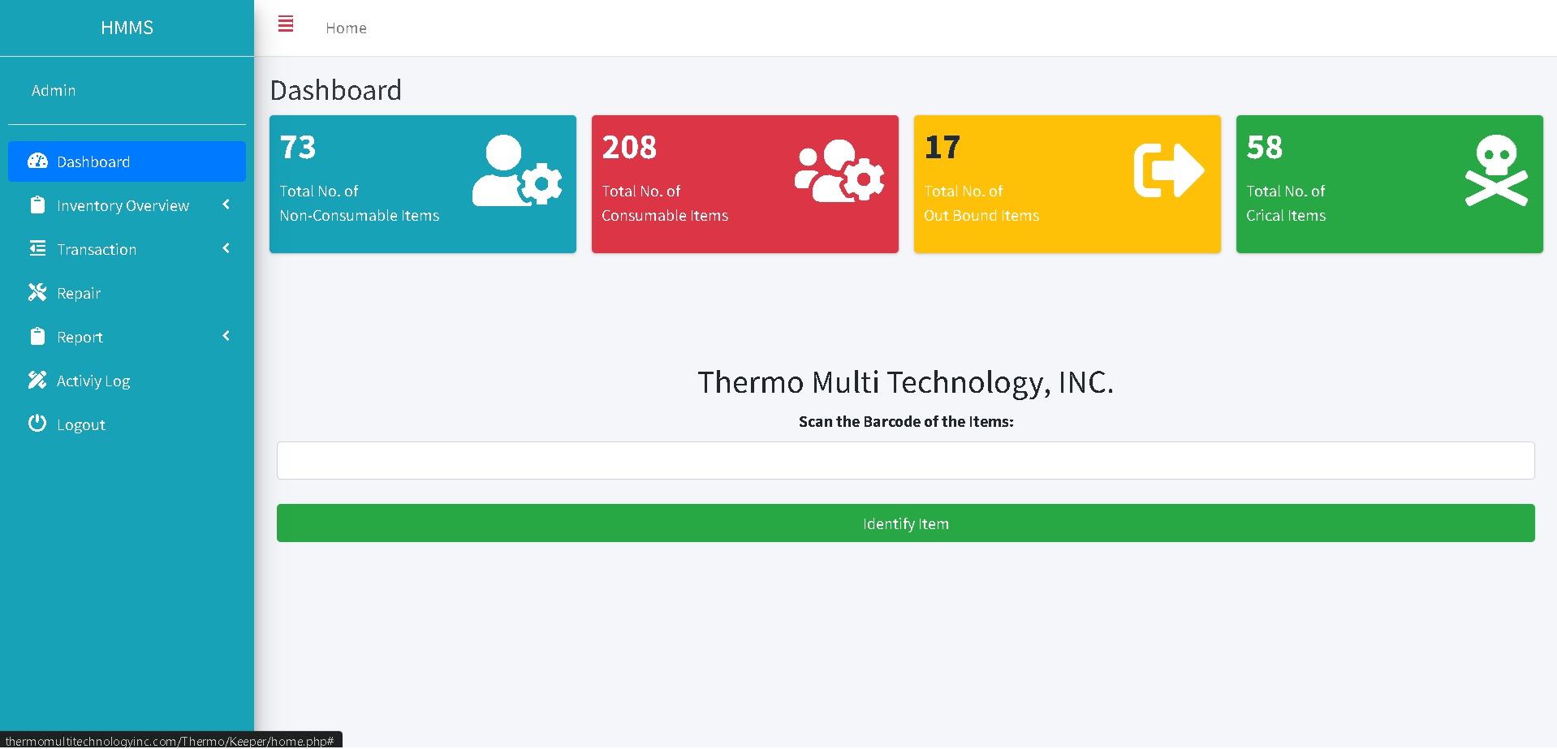Click the arrow icon on Out Bound card
This screenshot has width=1557, height=749.
(x=1168, y=170)
